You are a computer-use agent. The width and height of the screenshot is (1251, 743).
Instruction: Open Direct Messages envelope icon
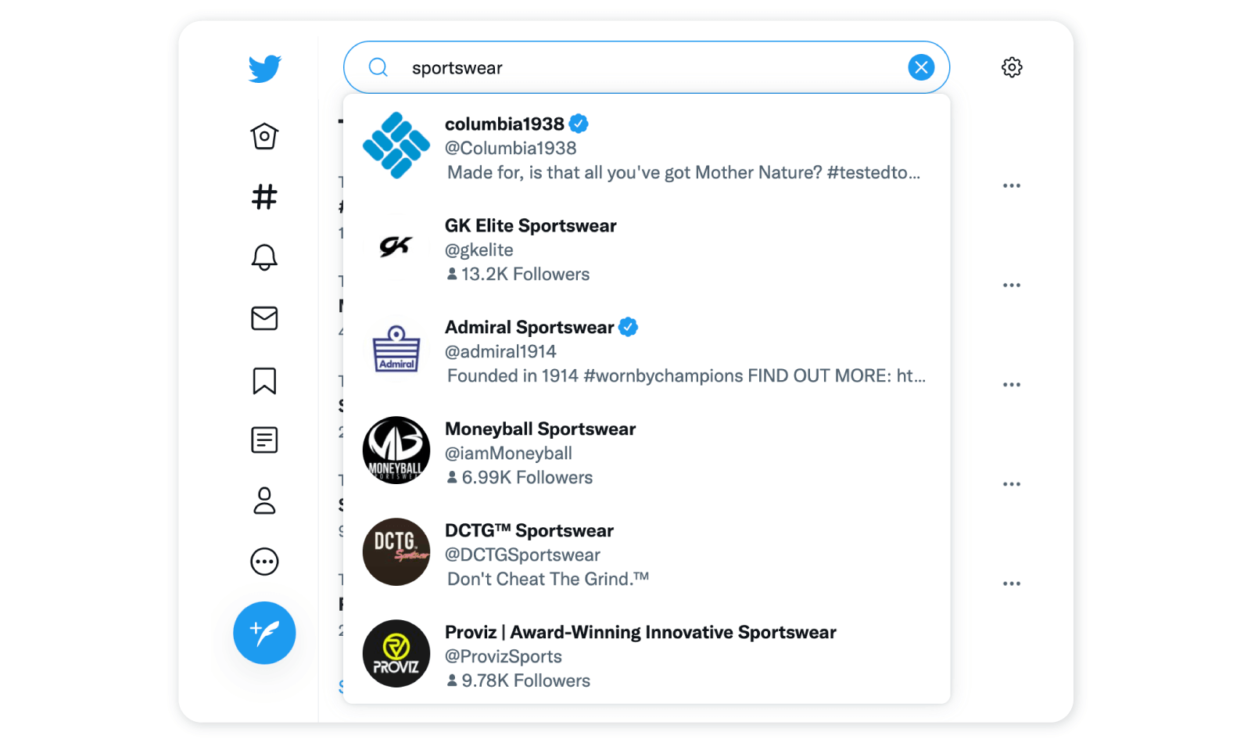(x=264, y=318)
